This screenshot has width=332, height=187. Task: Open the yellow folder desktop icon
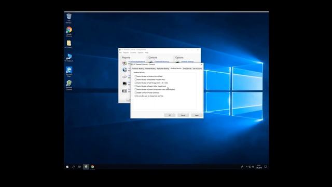pyautogui.click(x=69, y=44)
